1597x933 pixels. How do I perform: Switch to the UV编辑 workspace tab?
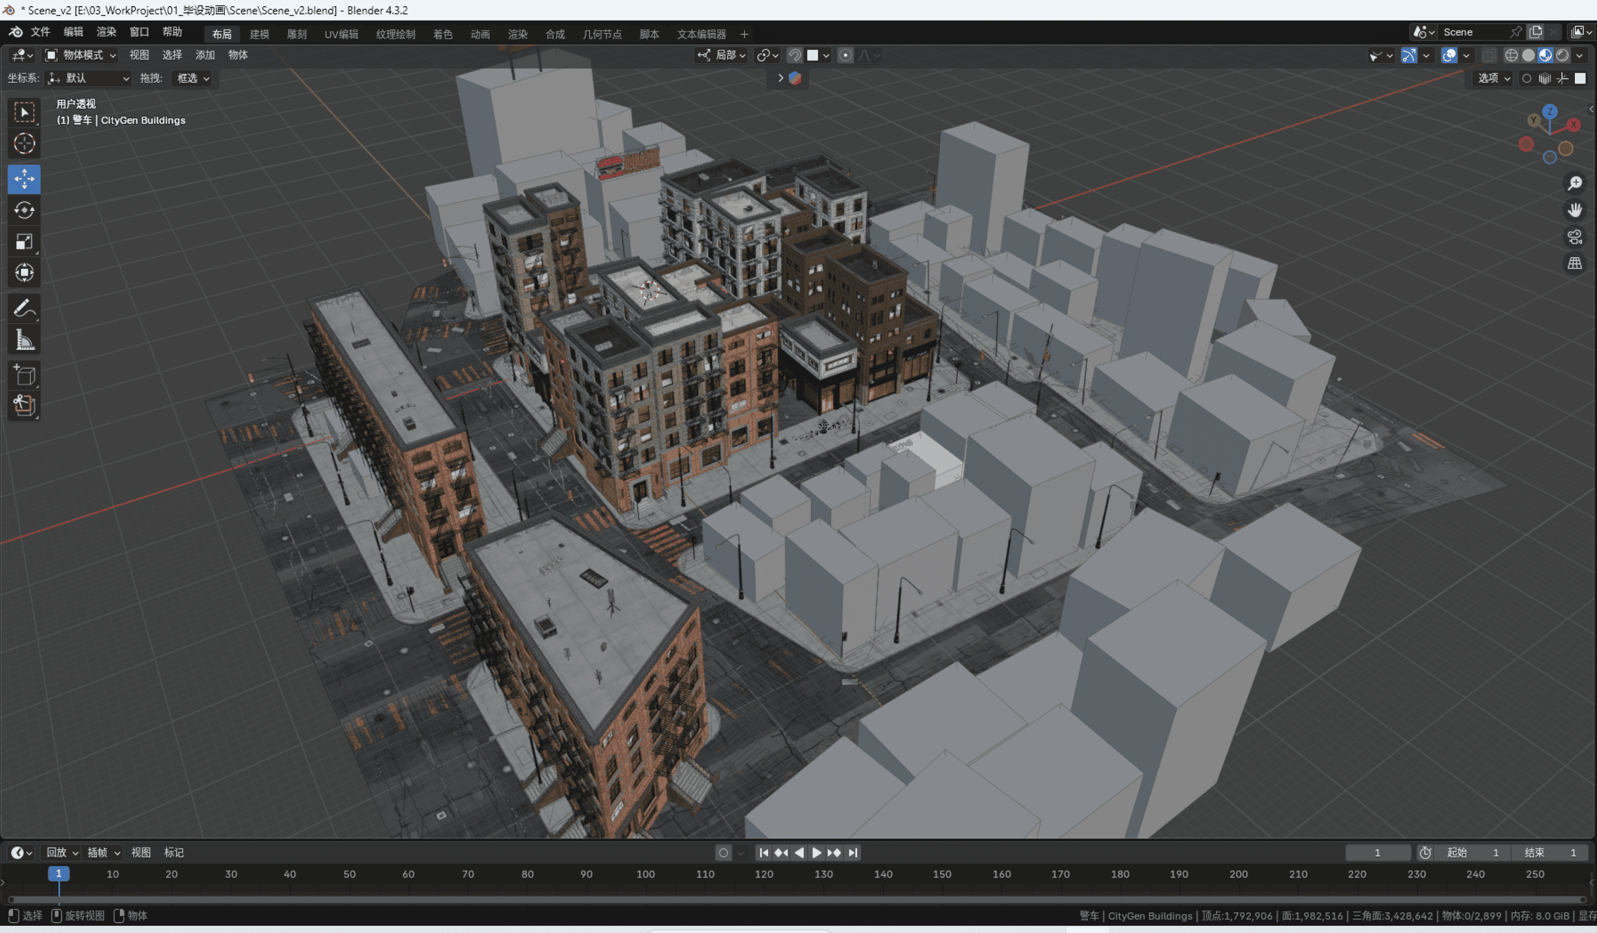click(341, 34)
